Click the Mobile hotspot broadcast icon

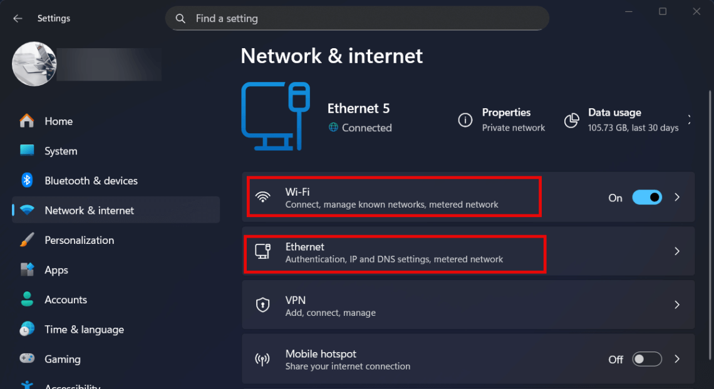coord(262,358)
